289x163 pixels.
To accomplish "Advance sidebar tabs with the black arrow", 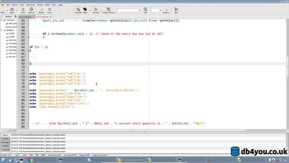I will coord(16,16).
